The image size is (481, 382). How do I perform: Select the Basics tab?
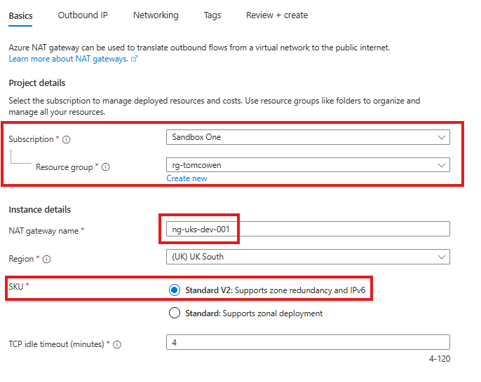coord(20,15)
